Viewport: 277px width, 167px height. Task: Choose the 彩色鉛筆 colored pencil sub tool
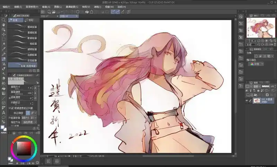click(x=23, y=60)
